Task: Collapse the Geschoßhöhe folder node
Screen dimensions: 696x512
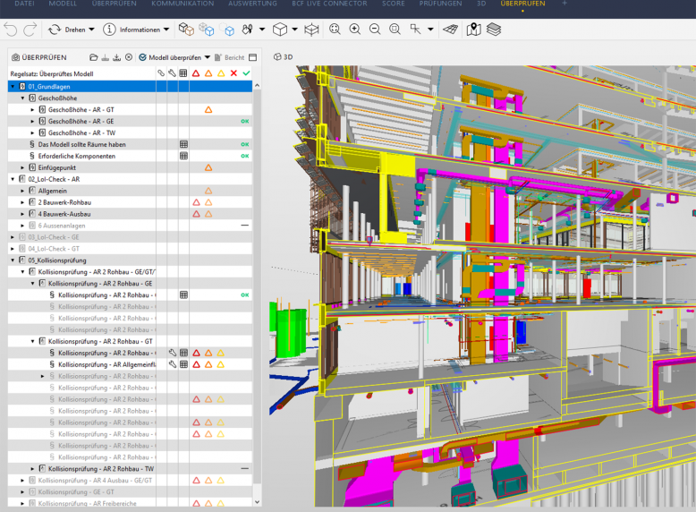Action: click(22, 98)
